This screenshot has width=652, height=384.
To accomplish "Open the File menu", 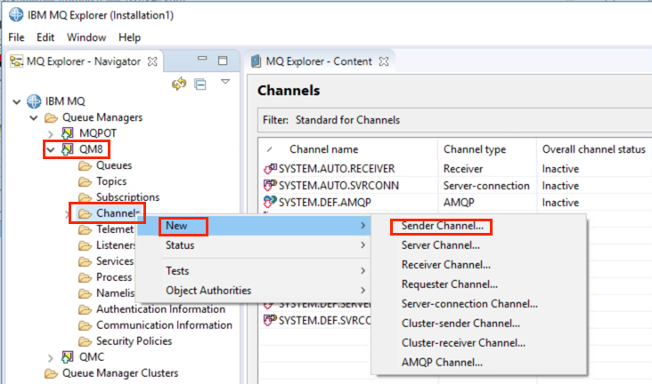I will pos(16,37).
